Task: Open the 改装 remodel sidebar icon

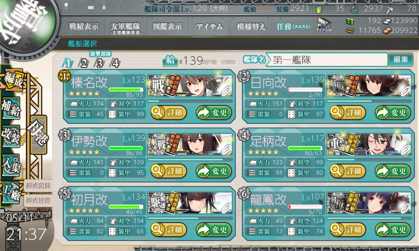Action: click(x=11, y=136)
